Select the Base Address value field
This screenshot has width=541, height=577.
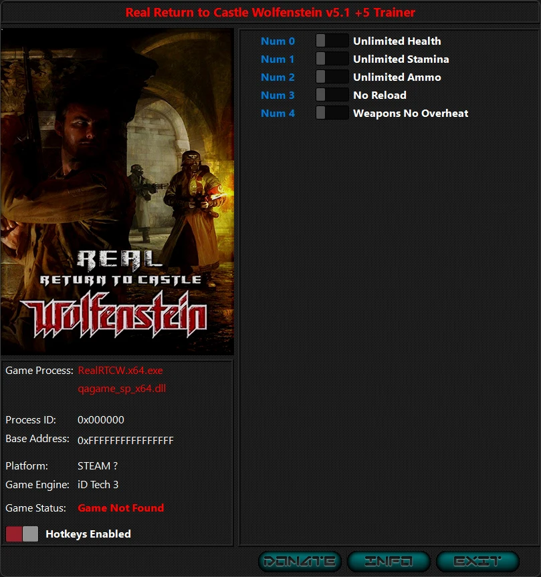[x=127, y=440]
